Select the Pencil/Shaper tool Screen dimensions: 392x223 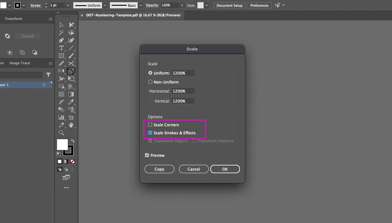click(61, 63)
